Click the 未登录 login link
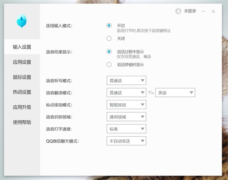Screen dimensions: 228x180 pos(190,11)
